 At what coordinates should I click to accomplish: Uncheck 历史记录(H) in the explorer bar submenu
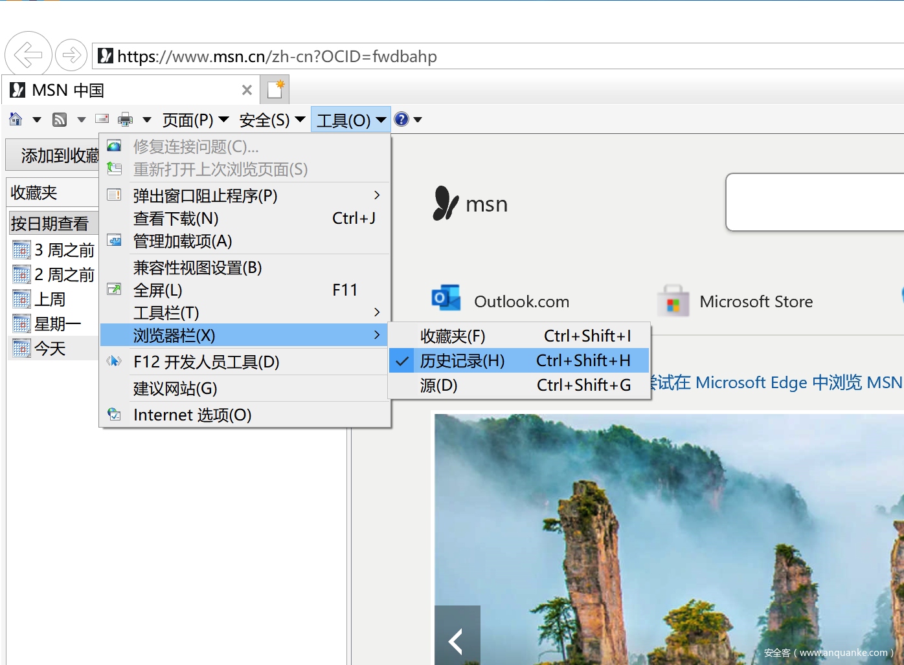[462, 361]
